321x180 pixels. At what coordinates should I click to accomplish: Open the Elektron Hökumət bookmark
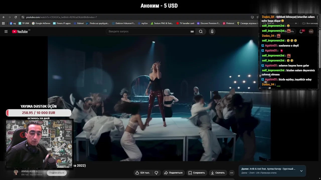coord(123,23)
